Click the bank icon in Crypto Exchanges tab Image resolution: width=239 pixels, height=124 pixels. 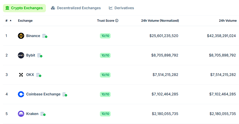tap(7, 8)
